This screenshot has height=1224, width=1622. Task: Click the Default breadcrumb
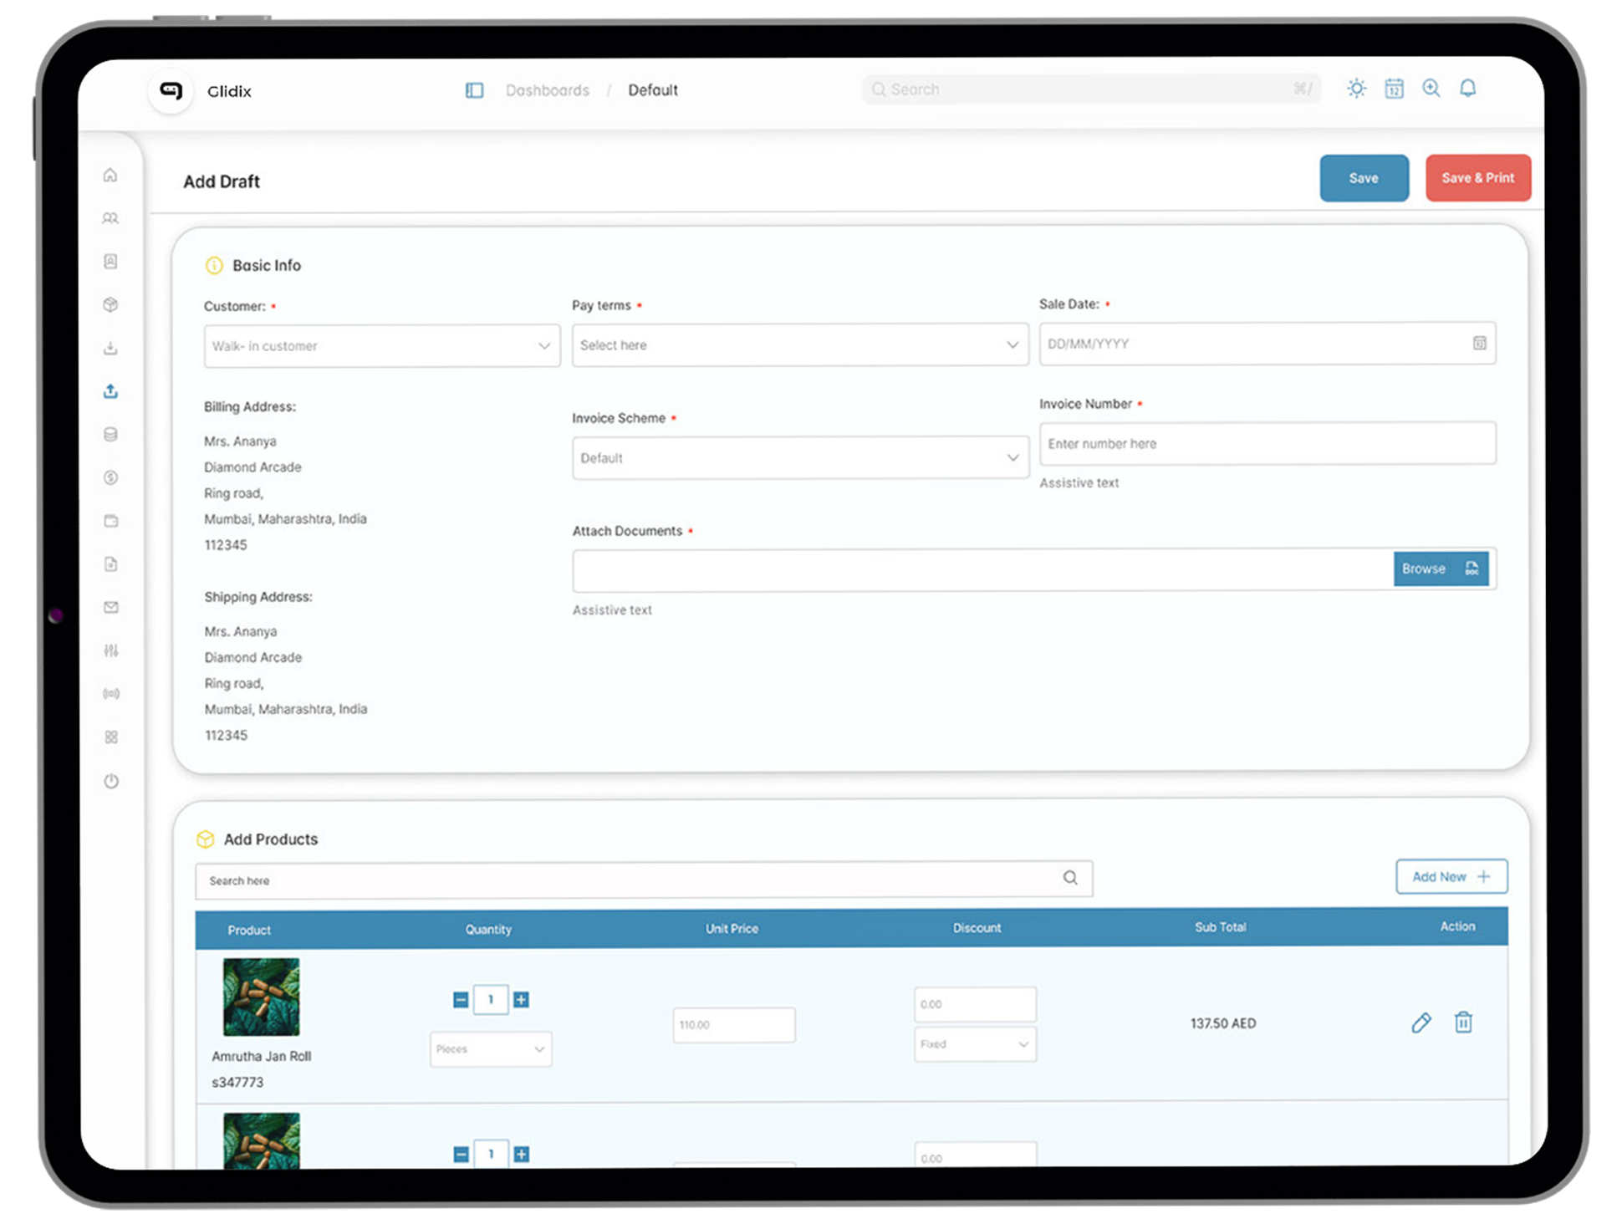point(653,90)
